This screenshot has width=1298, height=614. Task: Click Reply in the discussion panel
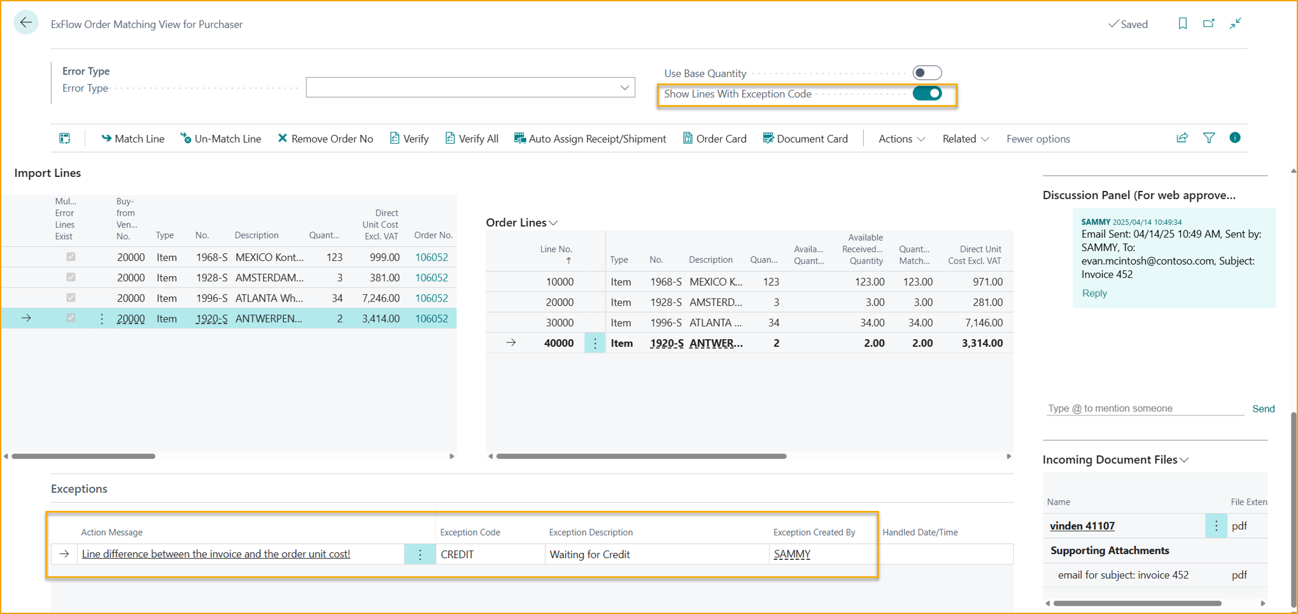point(1094,293)
